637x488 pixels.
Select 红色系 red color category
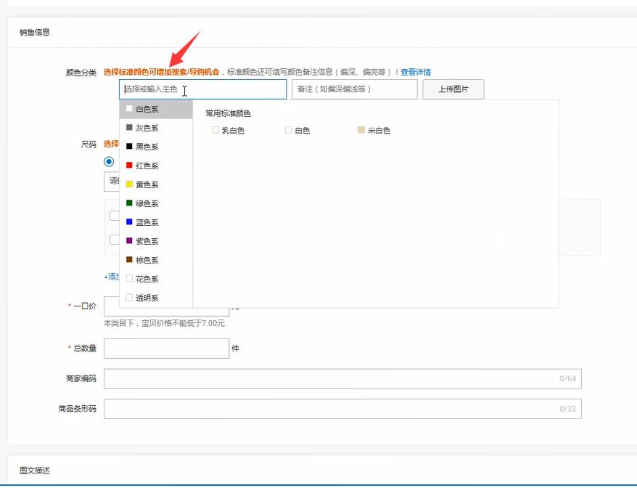[x=147, y=166]
